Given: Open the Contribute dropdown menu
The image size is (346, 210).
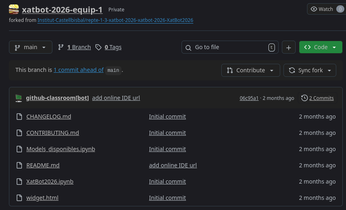Looking at the screenshot, I should pyautogui.click(x=251, y=70).
